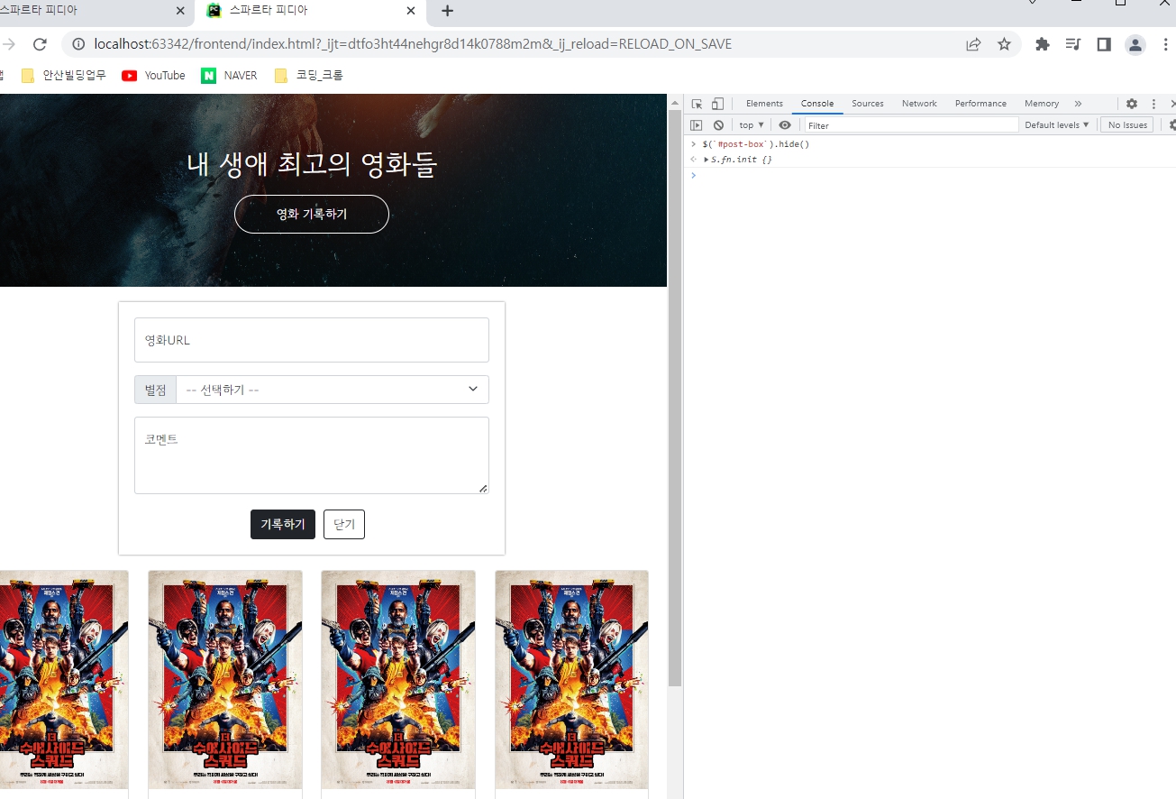Screen dimensions: 1176x799
Task: Expand the S.fn.init object result
Action: (707, 160)
